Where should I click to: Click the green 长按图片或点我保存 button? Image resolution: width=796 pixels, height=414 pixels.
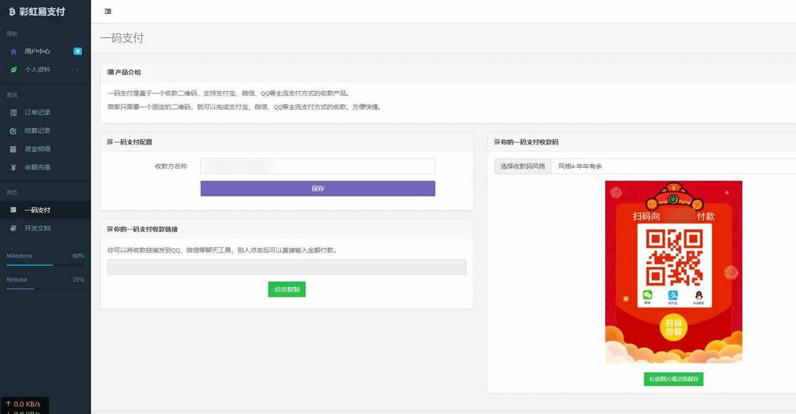(674, 379)
